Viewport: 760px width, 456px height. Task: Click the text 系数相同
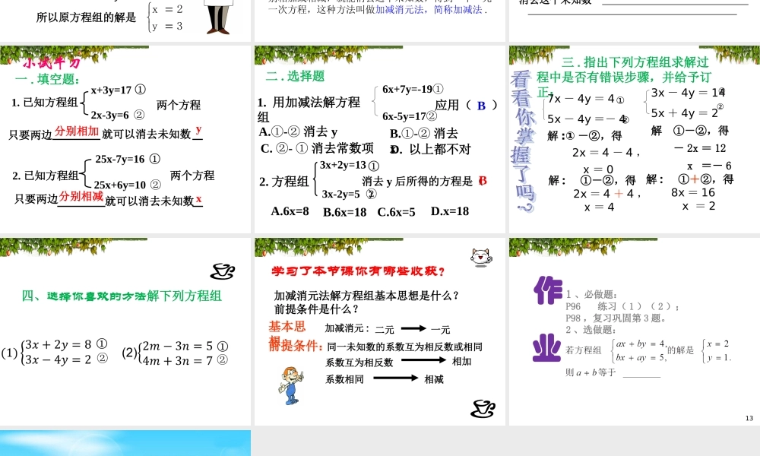point(344,379)
